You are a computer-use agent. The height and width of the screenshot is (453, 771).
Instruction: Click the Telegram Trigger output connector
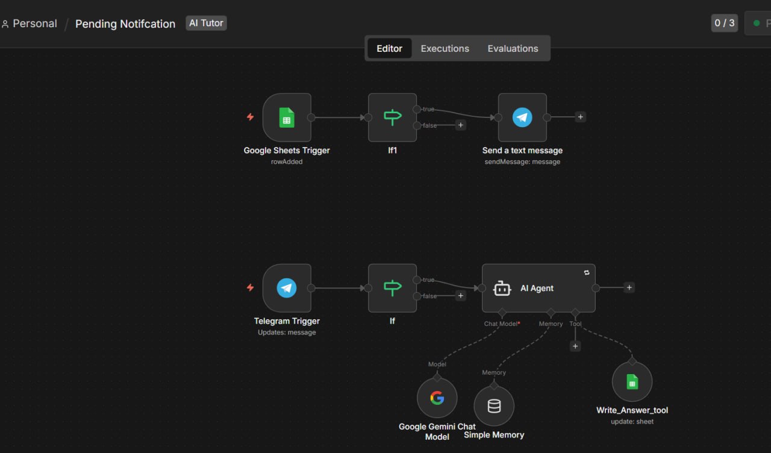coord(311,288)
